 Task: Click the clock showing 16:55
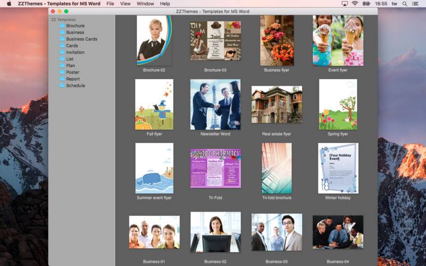tap(381, 4)
